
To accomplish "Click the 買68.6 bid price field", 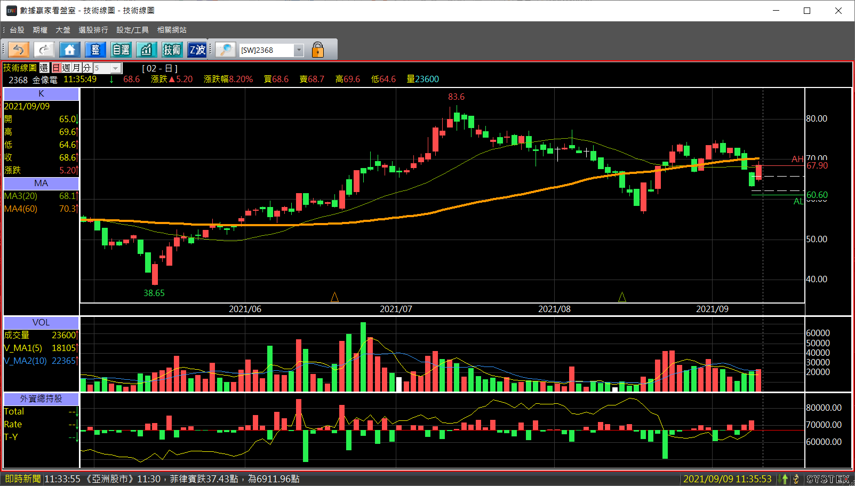I will [x=276, y=79].
